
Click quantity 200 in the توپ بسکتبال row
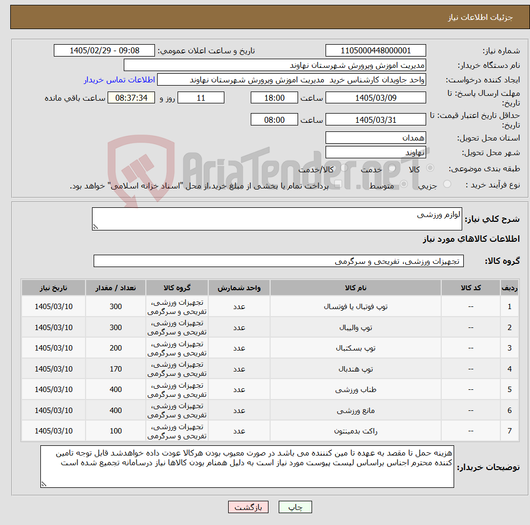[116, 348]
